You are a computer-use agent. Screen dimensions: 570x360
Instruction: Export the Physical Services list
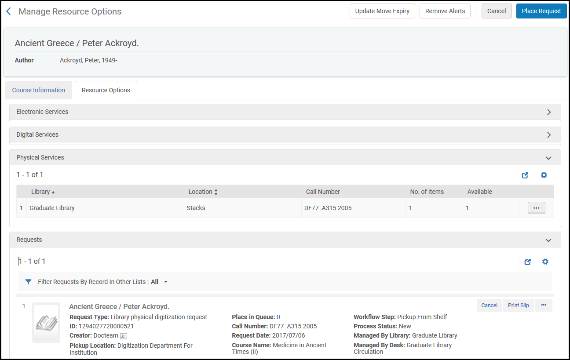(525, 175)
